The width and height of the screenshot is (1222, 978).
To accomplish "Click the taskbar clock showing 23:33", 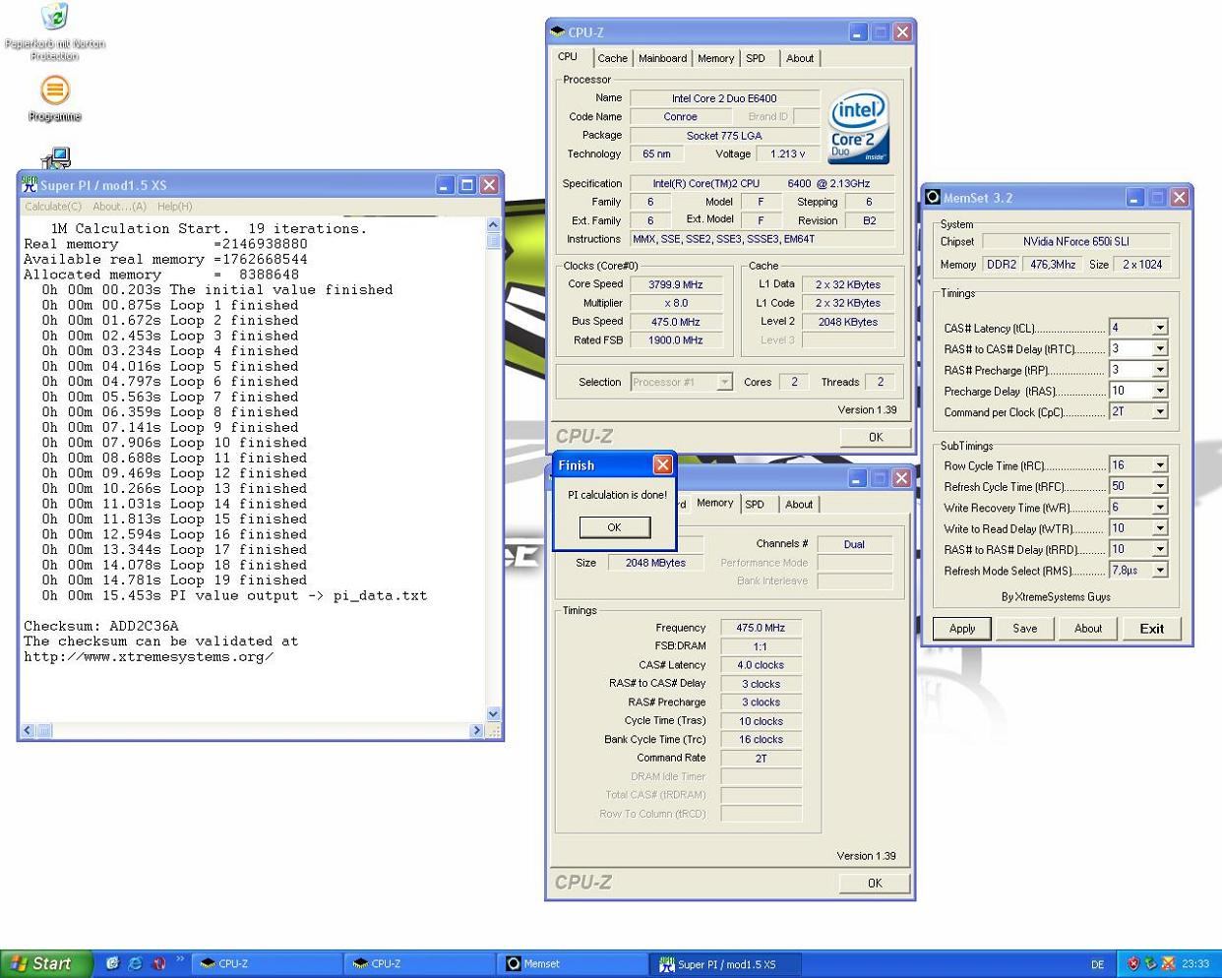I will pos(1195,964).
